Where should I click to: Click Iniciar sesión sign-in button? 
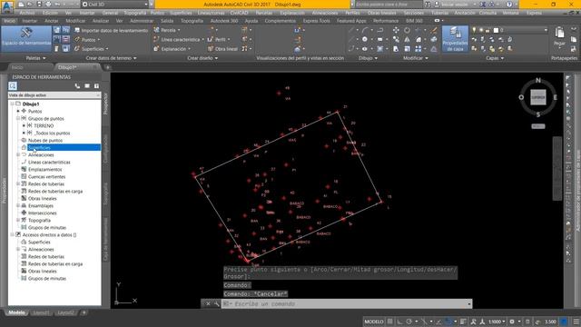tap(455, 4)
